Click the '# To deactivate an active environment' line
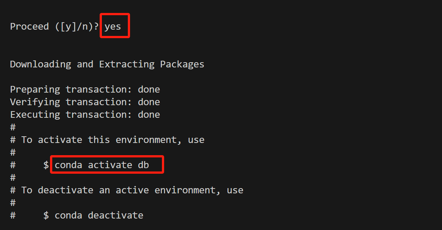Image resolution: width=442 pixels, height=230 pixels. click(127, 190)
